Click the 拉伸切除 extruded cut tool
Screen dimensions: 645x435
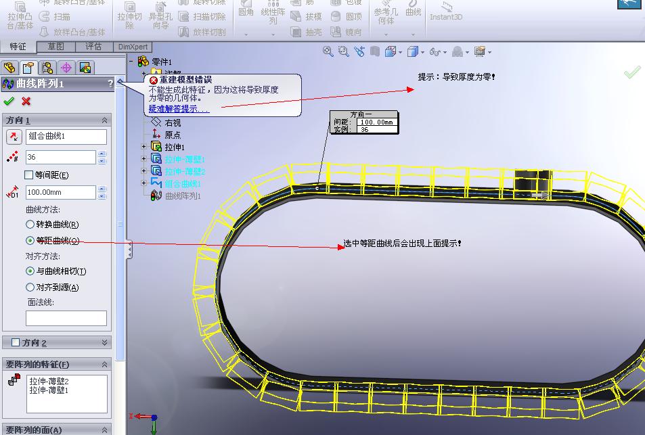pyautogui.click(x=129, y=16)
